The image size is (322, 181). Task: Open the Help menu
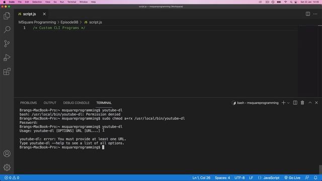click(x=93, y=2)
